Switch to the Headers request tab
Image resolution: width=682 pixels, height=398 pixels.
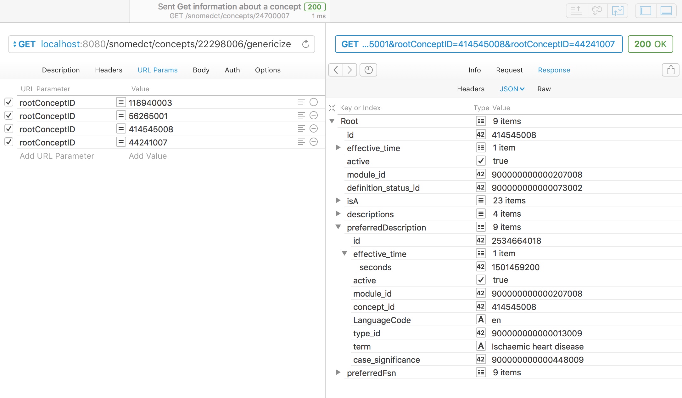click(109, 70)
